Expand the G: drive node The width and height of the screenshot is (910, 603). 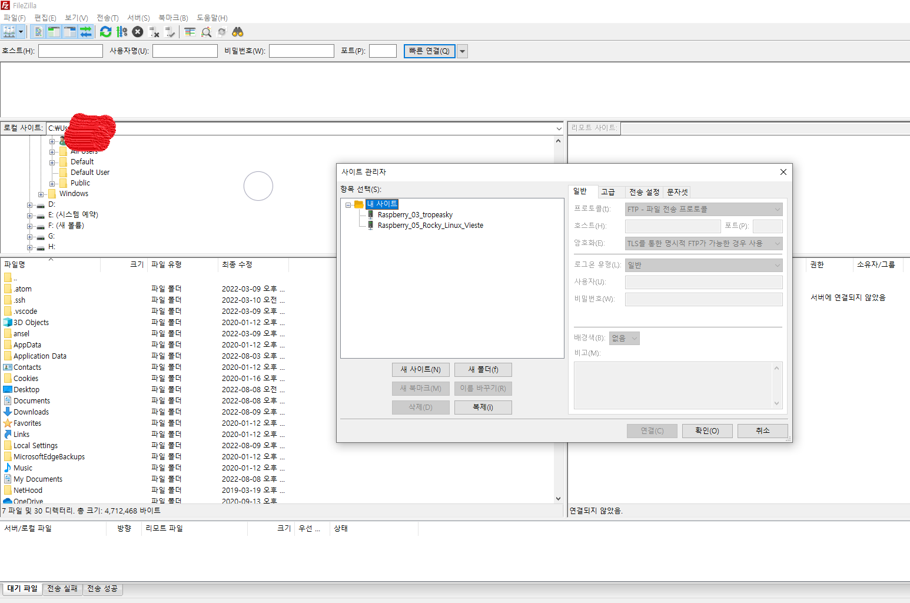tap(30, 237)
